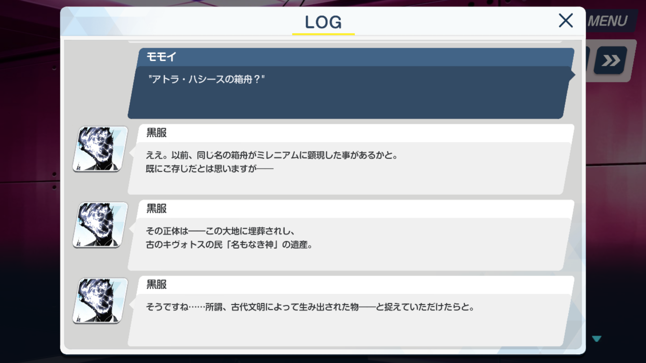Click the yellow underline beneath LOG

click(x=323, y=34)
